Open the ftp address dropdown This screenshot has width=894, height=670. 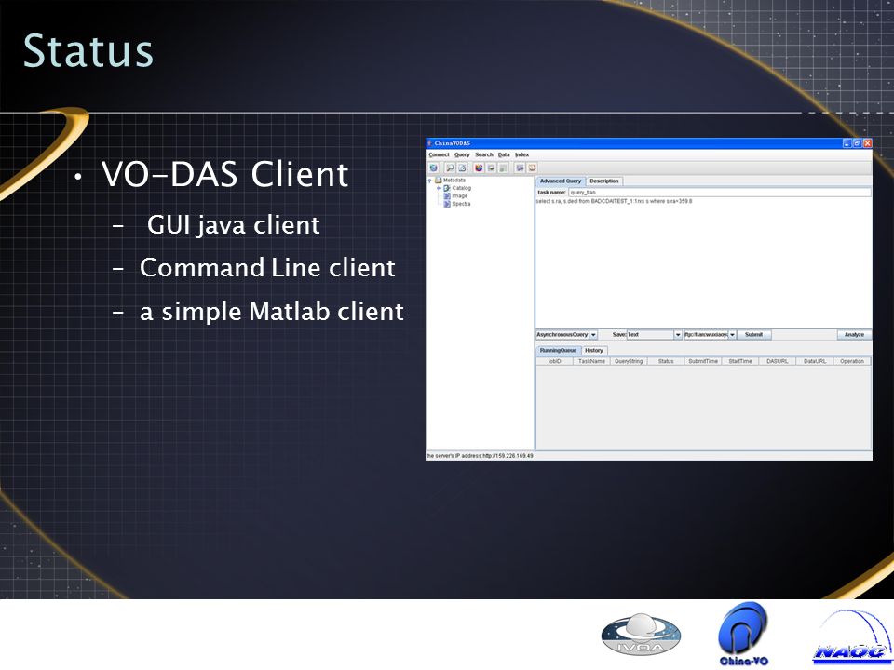732,335
